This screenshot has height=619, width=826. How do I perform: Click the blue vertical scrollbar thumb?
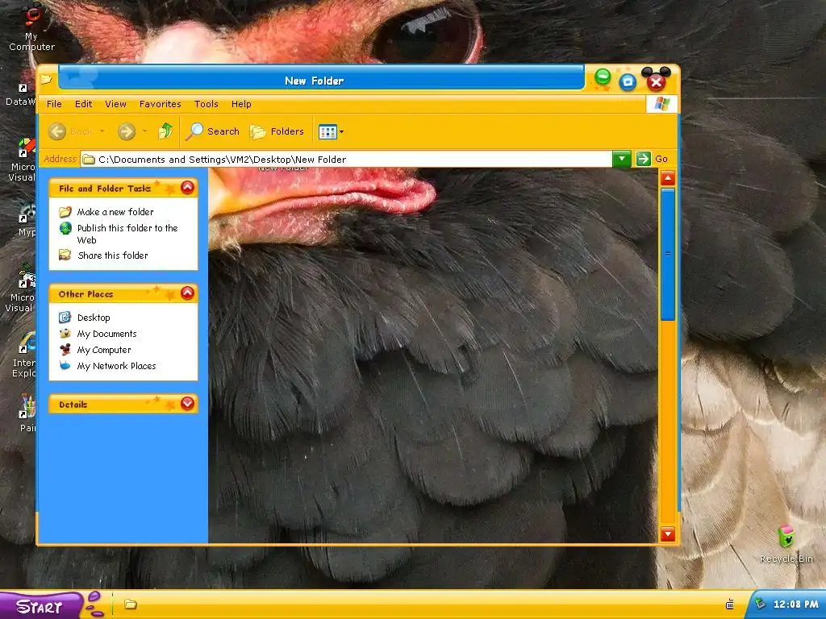point(668,254)
